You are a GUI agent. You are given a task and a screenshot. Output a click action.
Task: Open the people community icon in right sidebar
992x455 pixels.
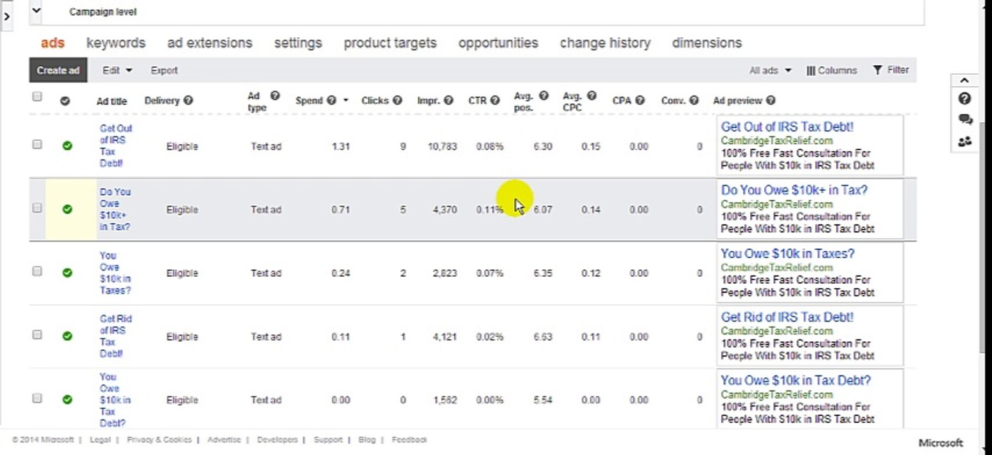coord(965,142)
